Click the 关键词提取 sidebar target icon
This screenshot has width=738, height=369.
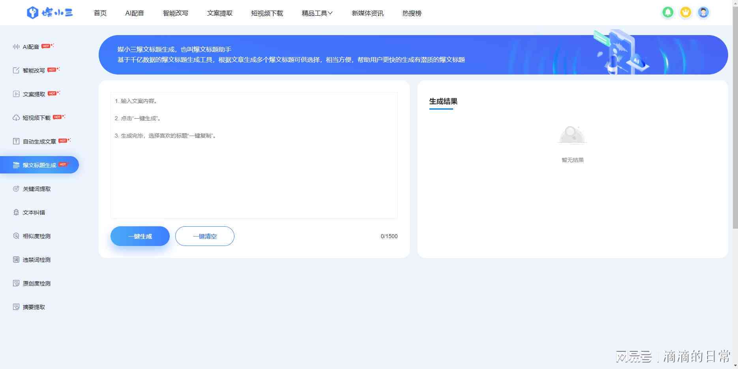click(x=16, y=188)
